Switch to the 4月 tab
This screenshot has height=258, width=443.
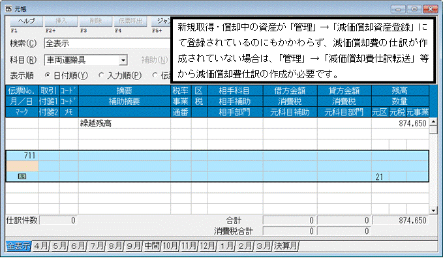[x=40, y=246]
